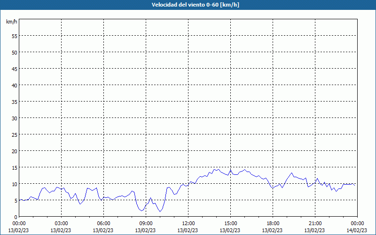Screen dimensions: 376x235
Task: Click the 13/02/23 date under the first 00:00
Action: pos(18,230)
